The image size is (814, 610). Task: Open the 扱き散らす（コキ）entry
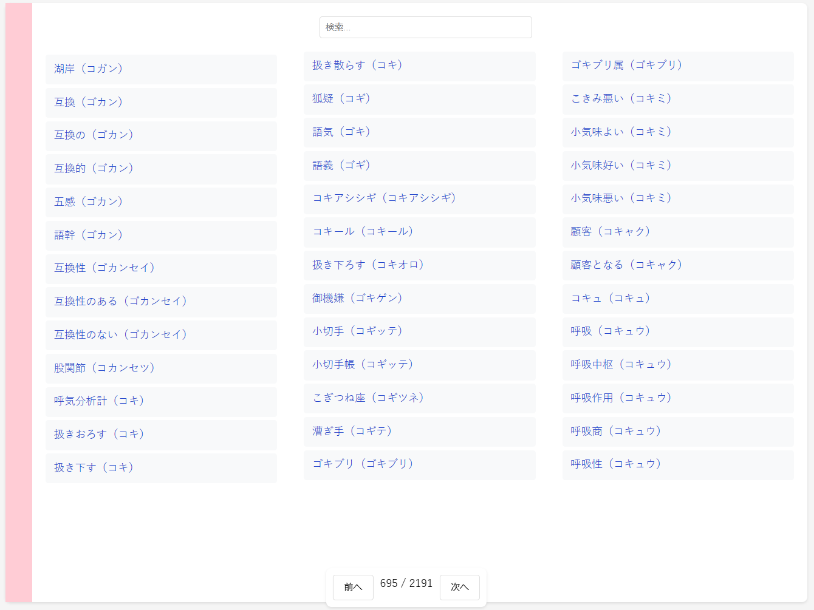pyautogui.click(x=420, y=66)
